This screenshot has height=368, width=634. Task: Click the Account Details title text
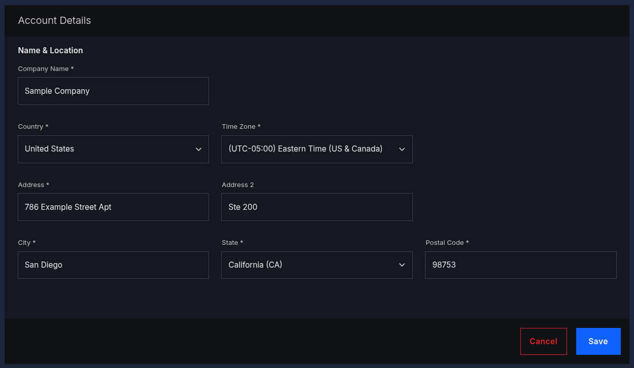click(55, 21)
